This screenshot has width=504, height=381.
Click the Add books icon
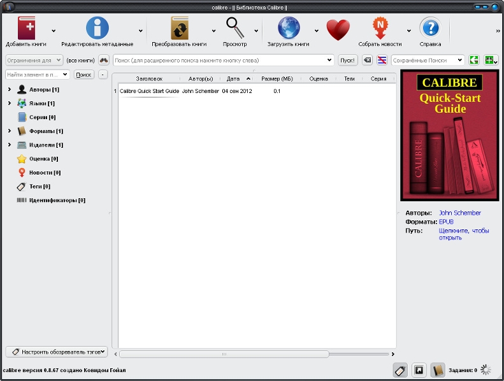26,28
